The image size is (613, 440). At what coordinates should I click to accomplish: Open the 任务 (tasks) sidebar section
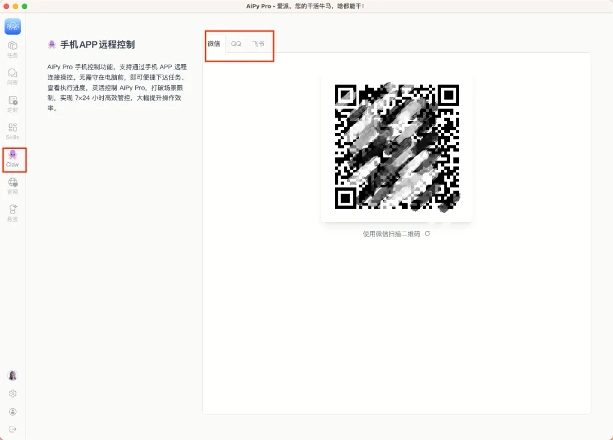click(12, 49)
